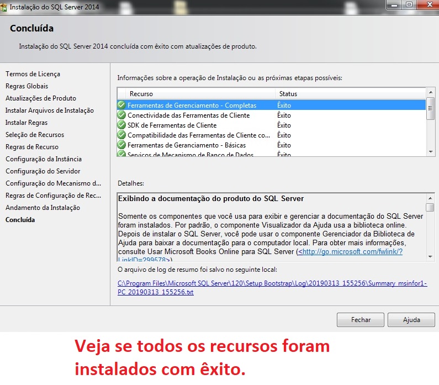The height and width of the screenshot is (385, 439).
Task: Click the Termos de Licença step
Action: point(33,74)
